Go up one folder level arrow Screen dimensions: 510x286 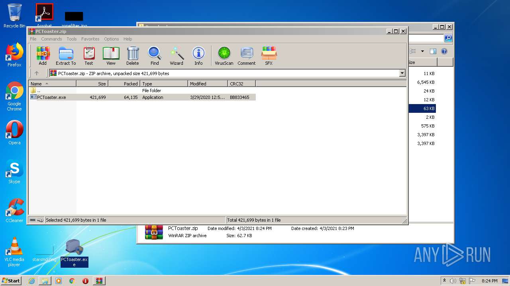coord(37,73)
